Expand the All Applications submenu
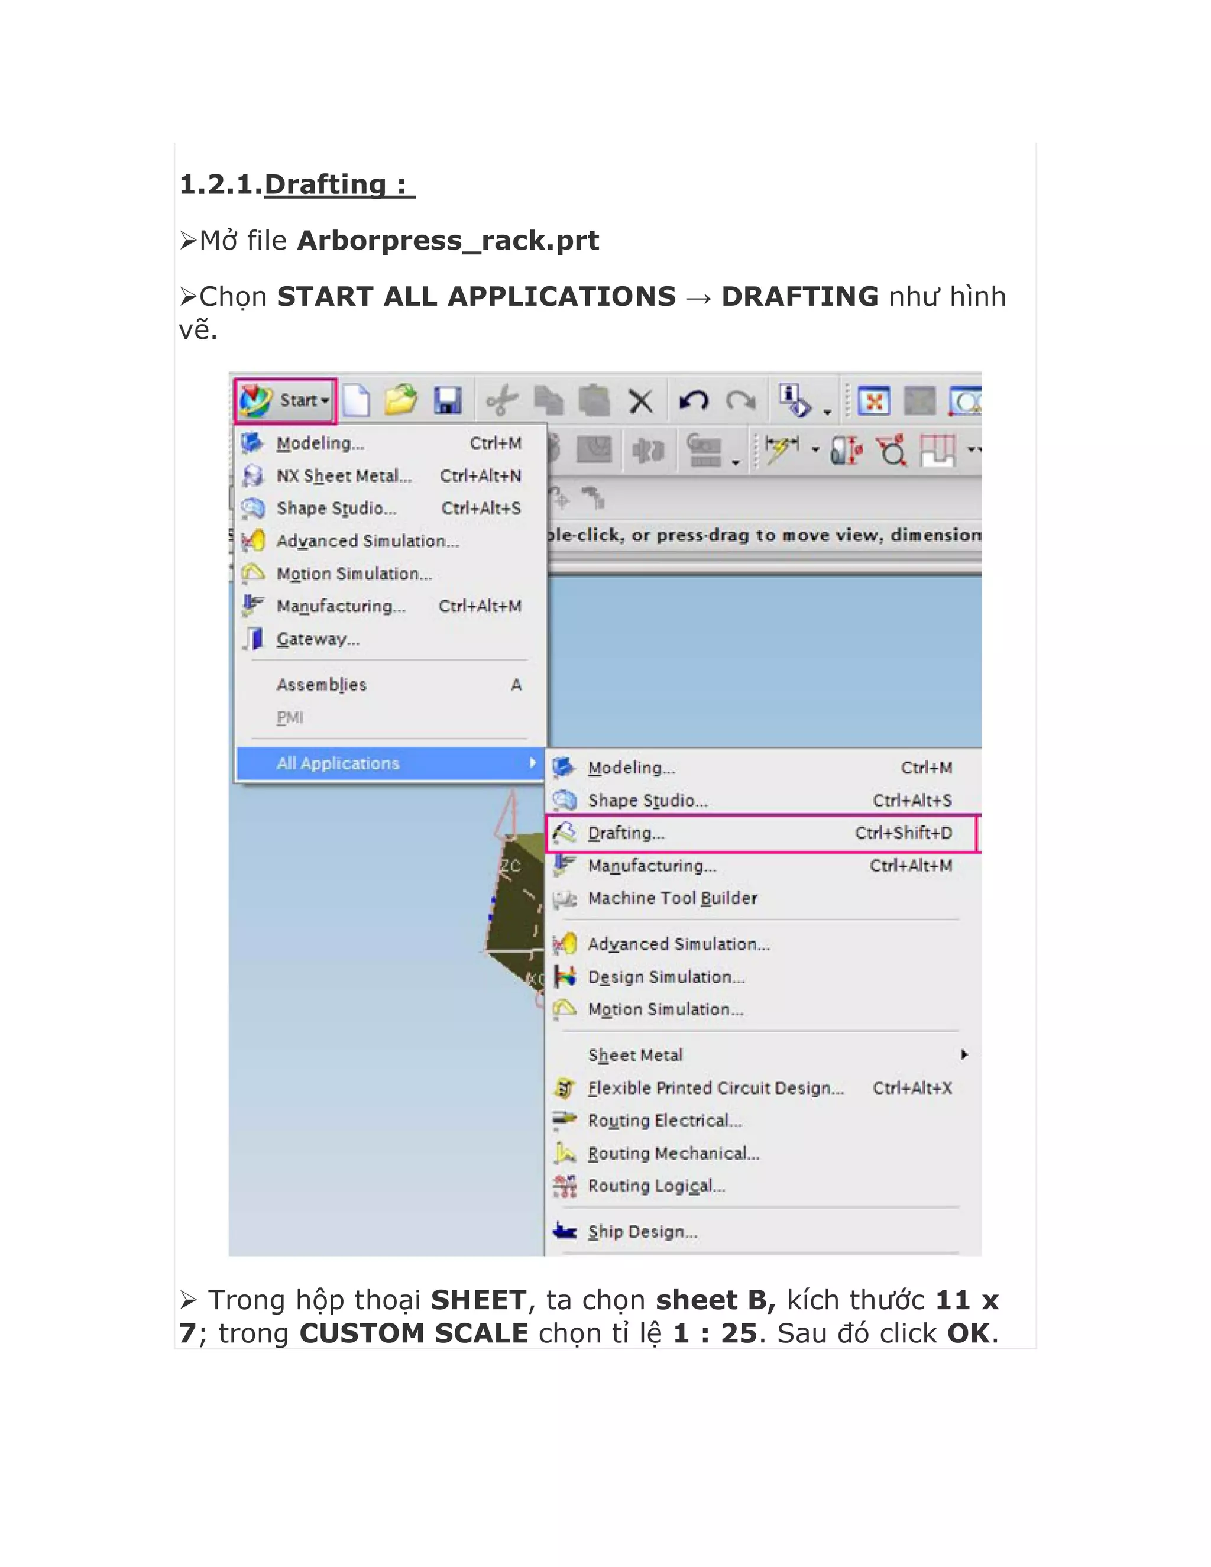Screen dimensions: 1211x1567 click(391, 763)
